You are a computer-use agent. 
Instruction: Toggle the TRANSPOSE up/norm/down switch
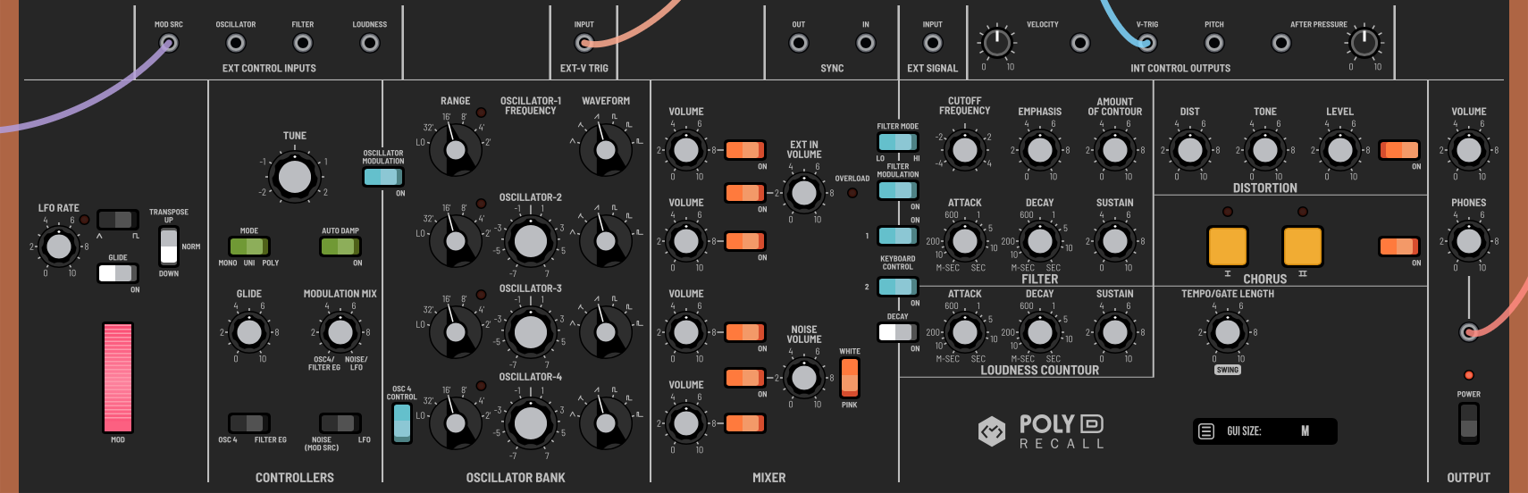169,246
